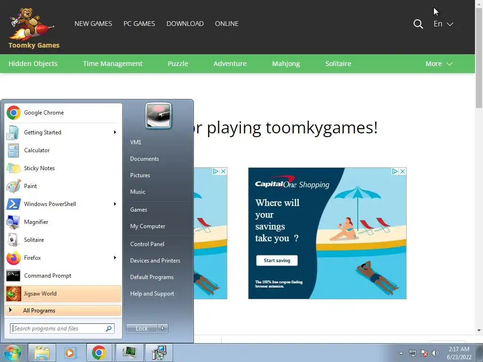Expand Firefox jump list arrow
The height and width of the screenshot is (362, 483).
click(115, 258)
